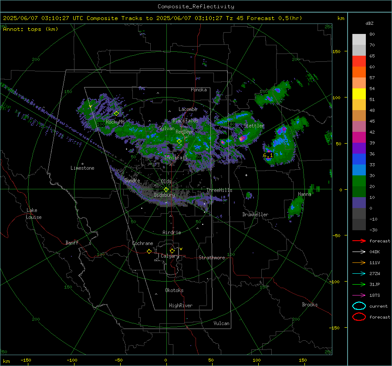Click the Ponoka label
Screen dimensions: 392x366
pos(199,90)
